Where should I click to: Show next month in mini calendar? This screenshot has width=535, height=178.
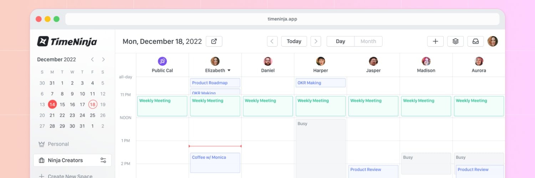[x=103, y=59]
